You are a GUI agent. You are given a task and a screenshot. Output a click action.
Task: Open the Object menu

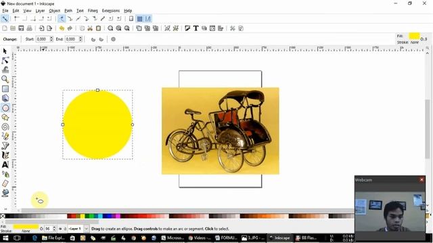pyautogui.click(x=54, y=11)
